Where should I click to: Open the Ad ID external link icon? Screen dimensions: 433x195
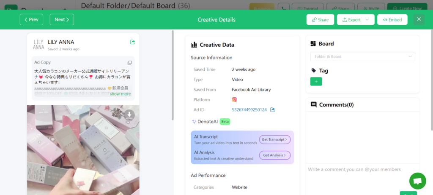[x=273, y=110]
